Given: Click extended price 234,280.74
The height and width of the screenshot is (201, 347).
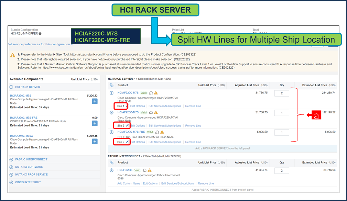Looking at the screenshot, I should click(x=329, y=93).
